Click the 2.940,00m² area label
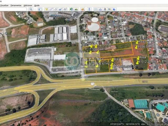Viewport: 168px width, 126px height. point(76,68)
